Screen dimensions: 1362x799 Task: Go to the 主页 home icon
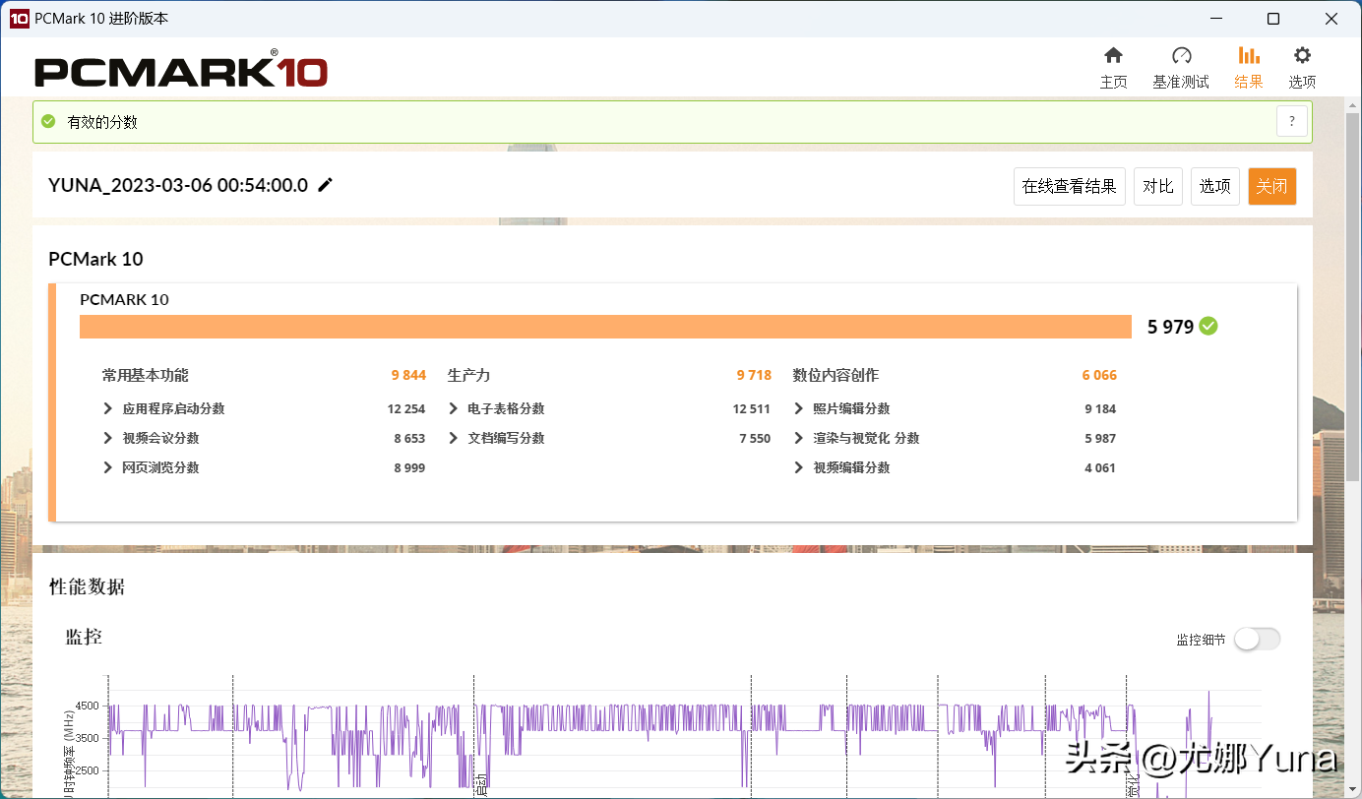1113,55
